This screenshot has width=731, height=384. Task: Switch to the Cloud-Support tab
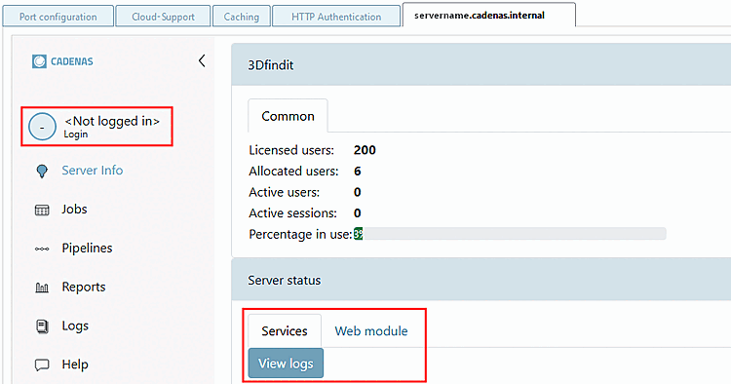click(x=163, y=17)
